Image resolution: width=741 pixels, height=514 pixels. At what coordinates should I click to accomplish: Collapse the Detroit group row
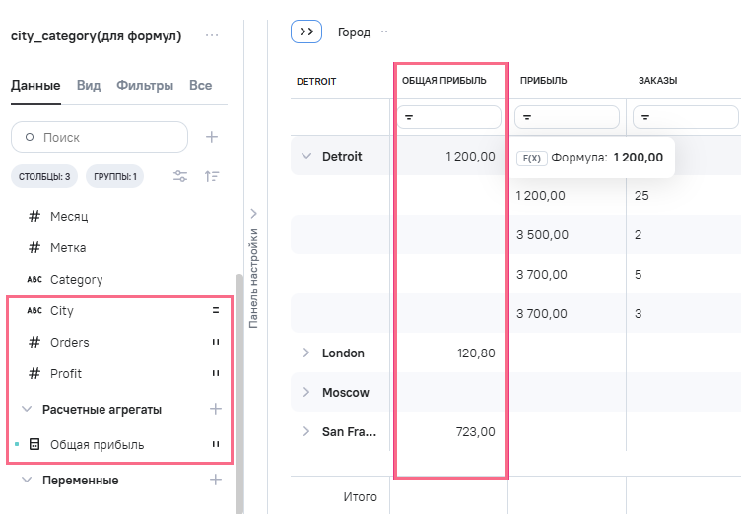click(x=305, y=156)
